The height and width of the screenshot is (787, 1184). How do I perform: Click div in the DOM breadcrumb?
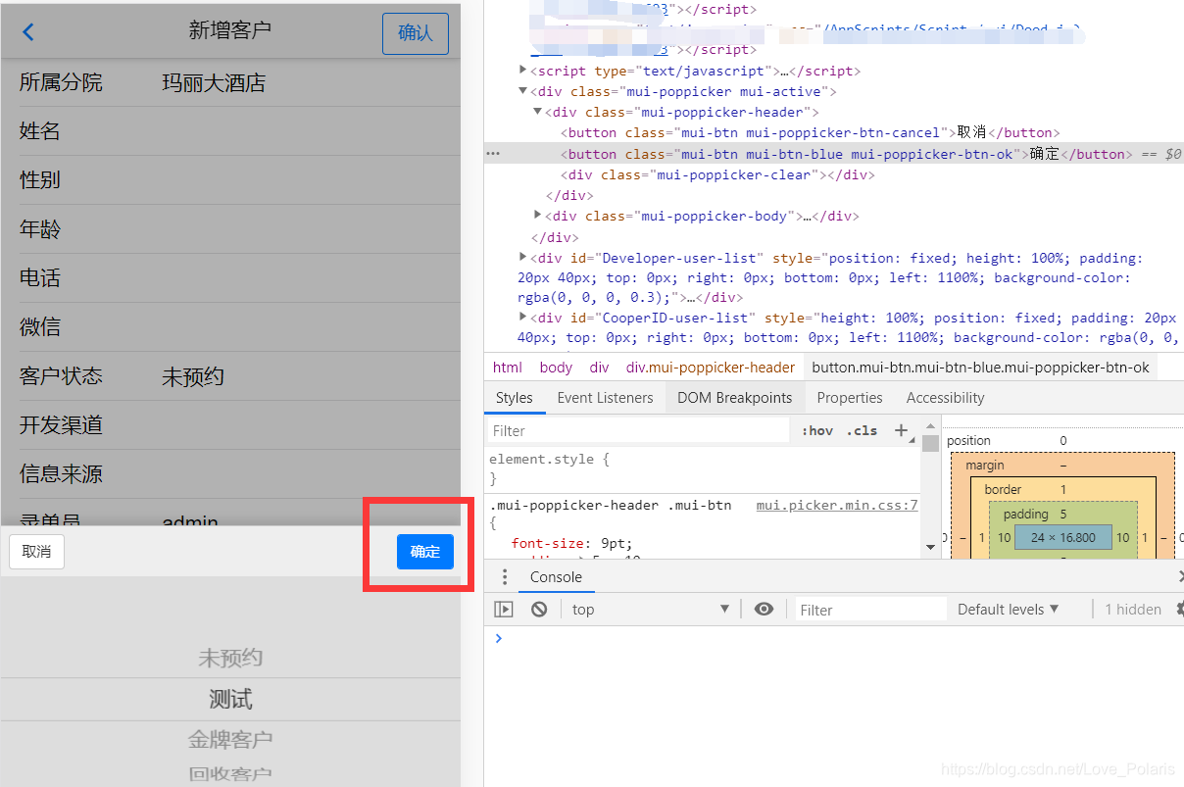point(599,368)
